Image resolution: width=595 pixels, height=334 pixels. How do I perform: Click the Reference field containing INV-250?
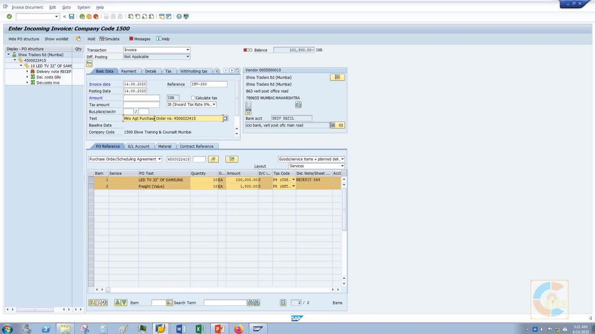pyautogui.click(x=209, y=84)
